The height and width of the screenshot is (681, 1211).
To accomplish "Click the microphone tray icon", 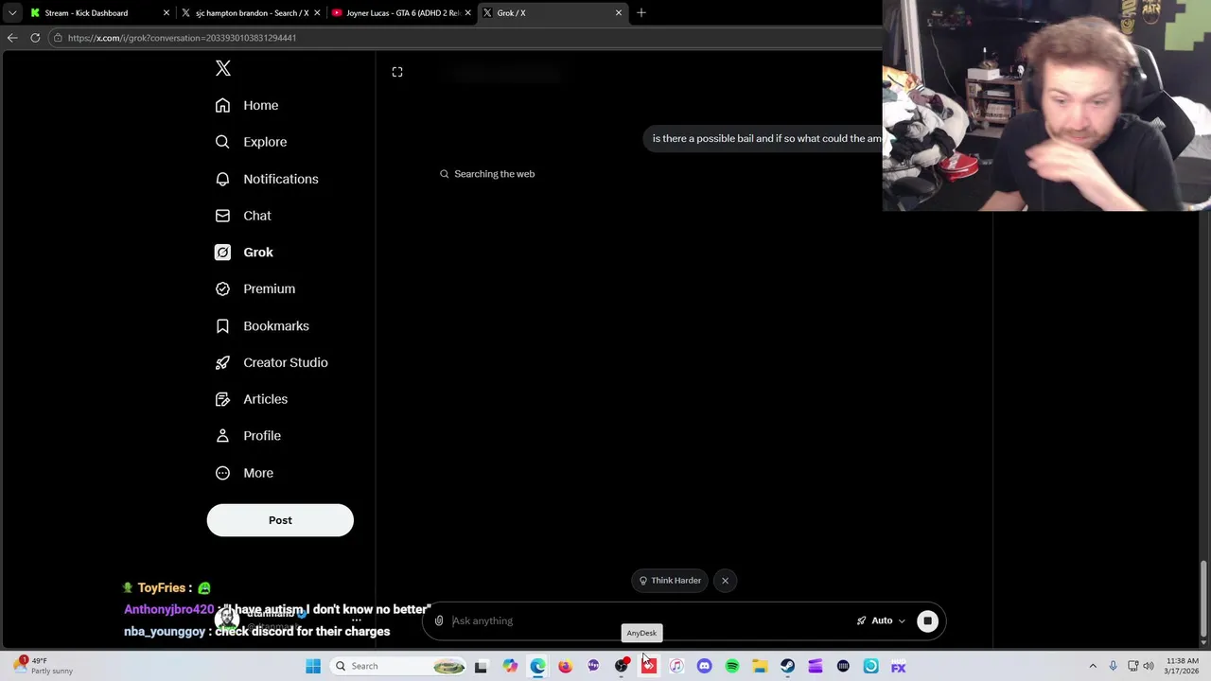I will coord(1113,666).
